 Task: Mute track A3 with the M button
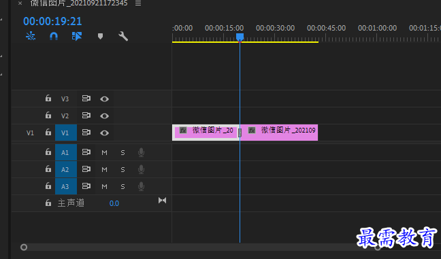pyautogui.click(x=104, y=187)
